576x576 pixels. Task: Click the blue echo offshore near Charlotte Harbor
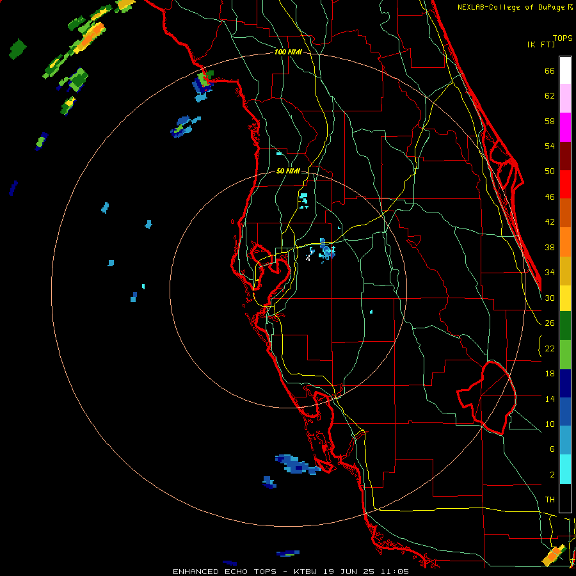(297, 465)
